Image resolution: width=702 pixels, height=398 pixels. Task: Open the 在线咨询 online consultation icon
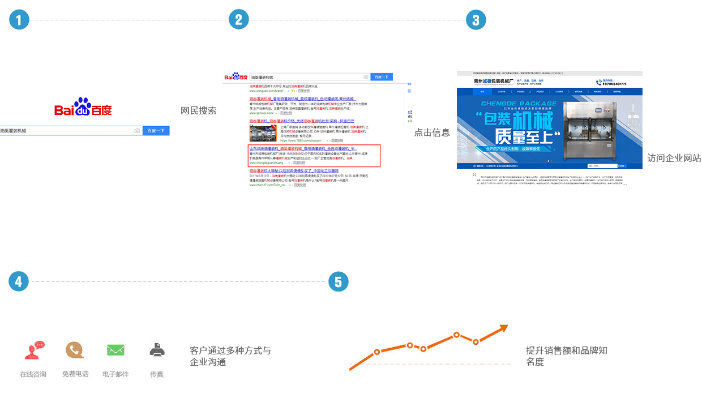(x=34, y=350)
